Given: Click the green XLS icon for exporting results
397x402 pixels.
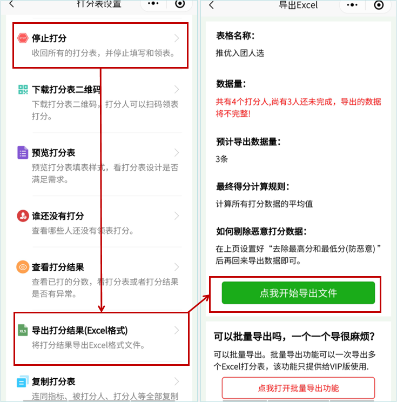Looking at the screenshot, I should click(x=23, y=331).
